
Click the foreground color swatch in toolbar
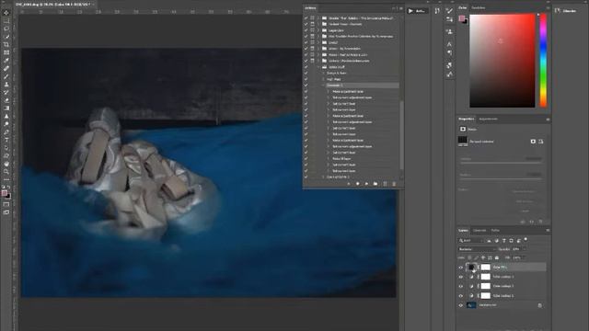tap(4, 193)
